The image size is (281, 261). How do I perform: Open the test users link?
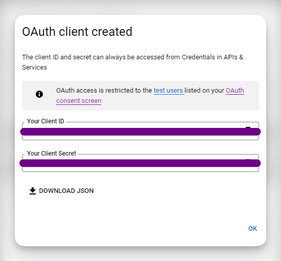168,91
